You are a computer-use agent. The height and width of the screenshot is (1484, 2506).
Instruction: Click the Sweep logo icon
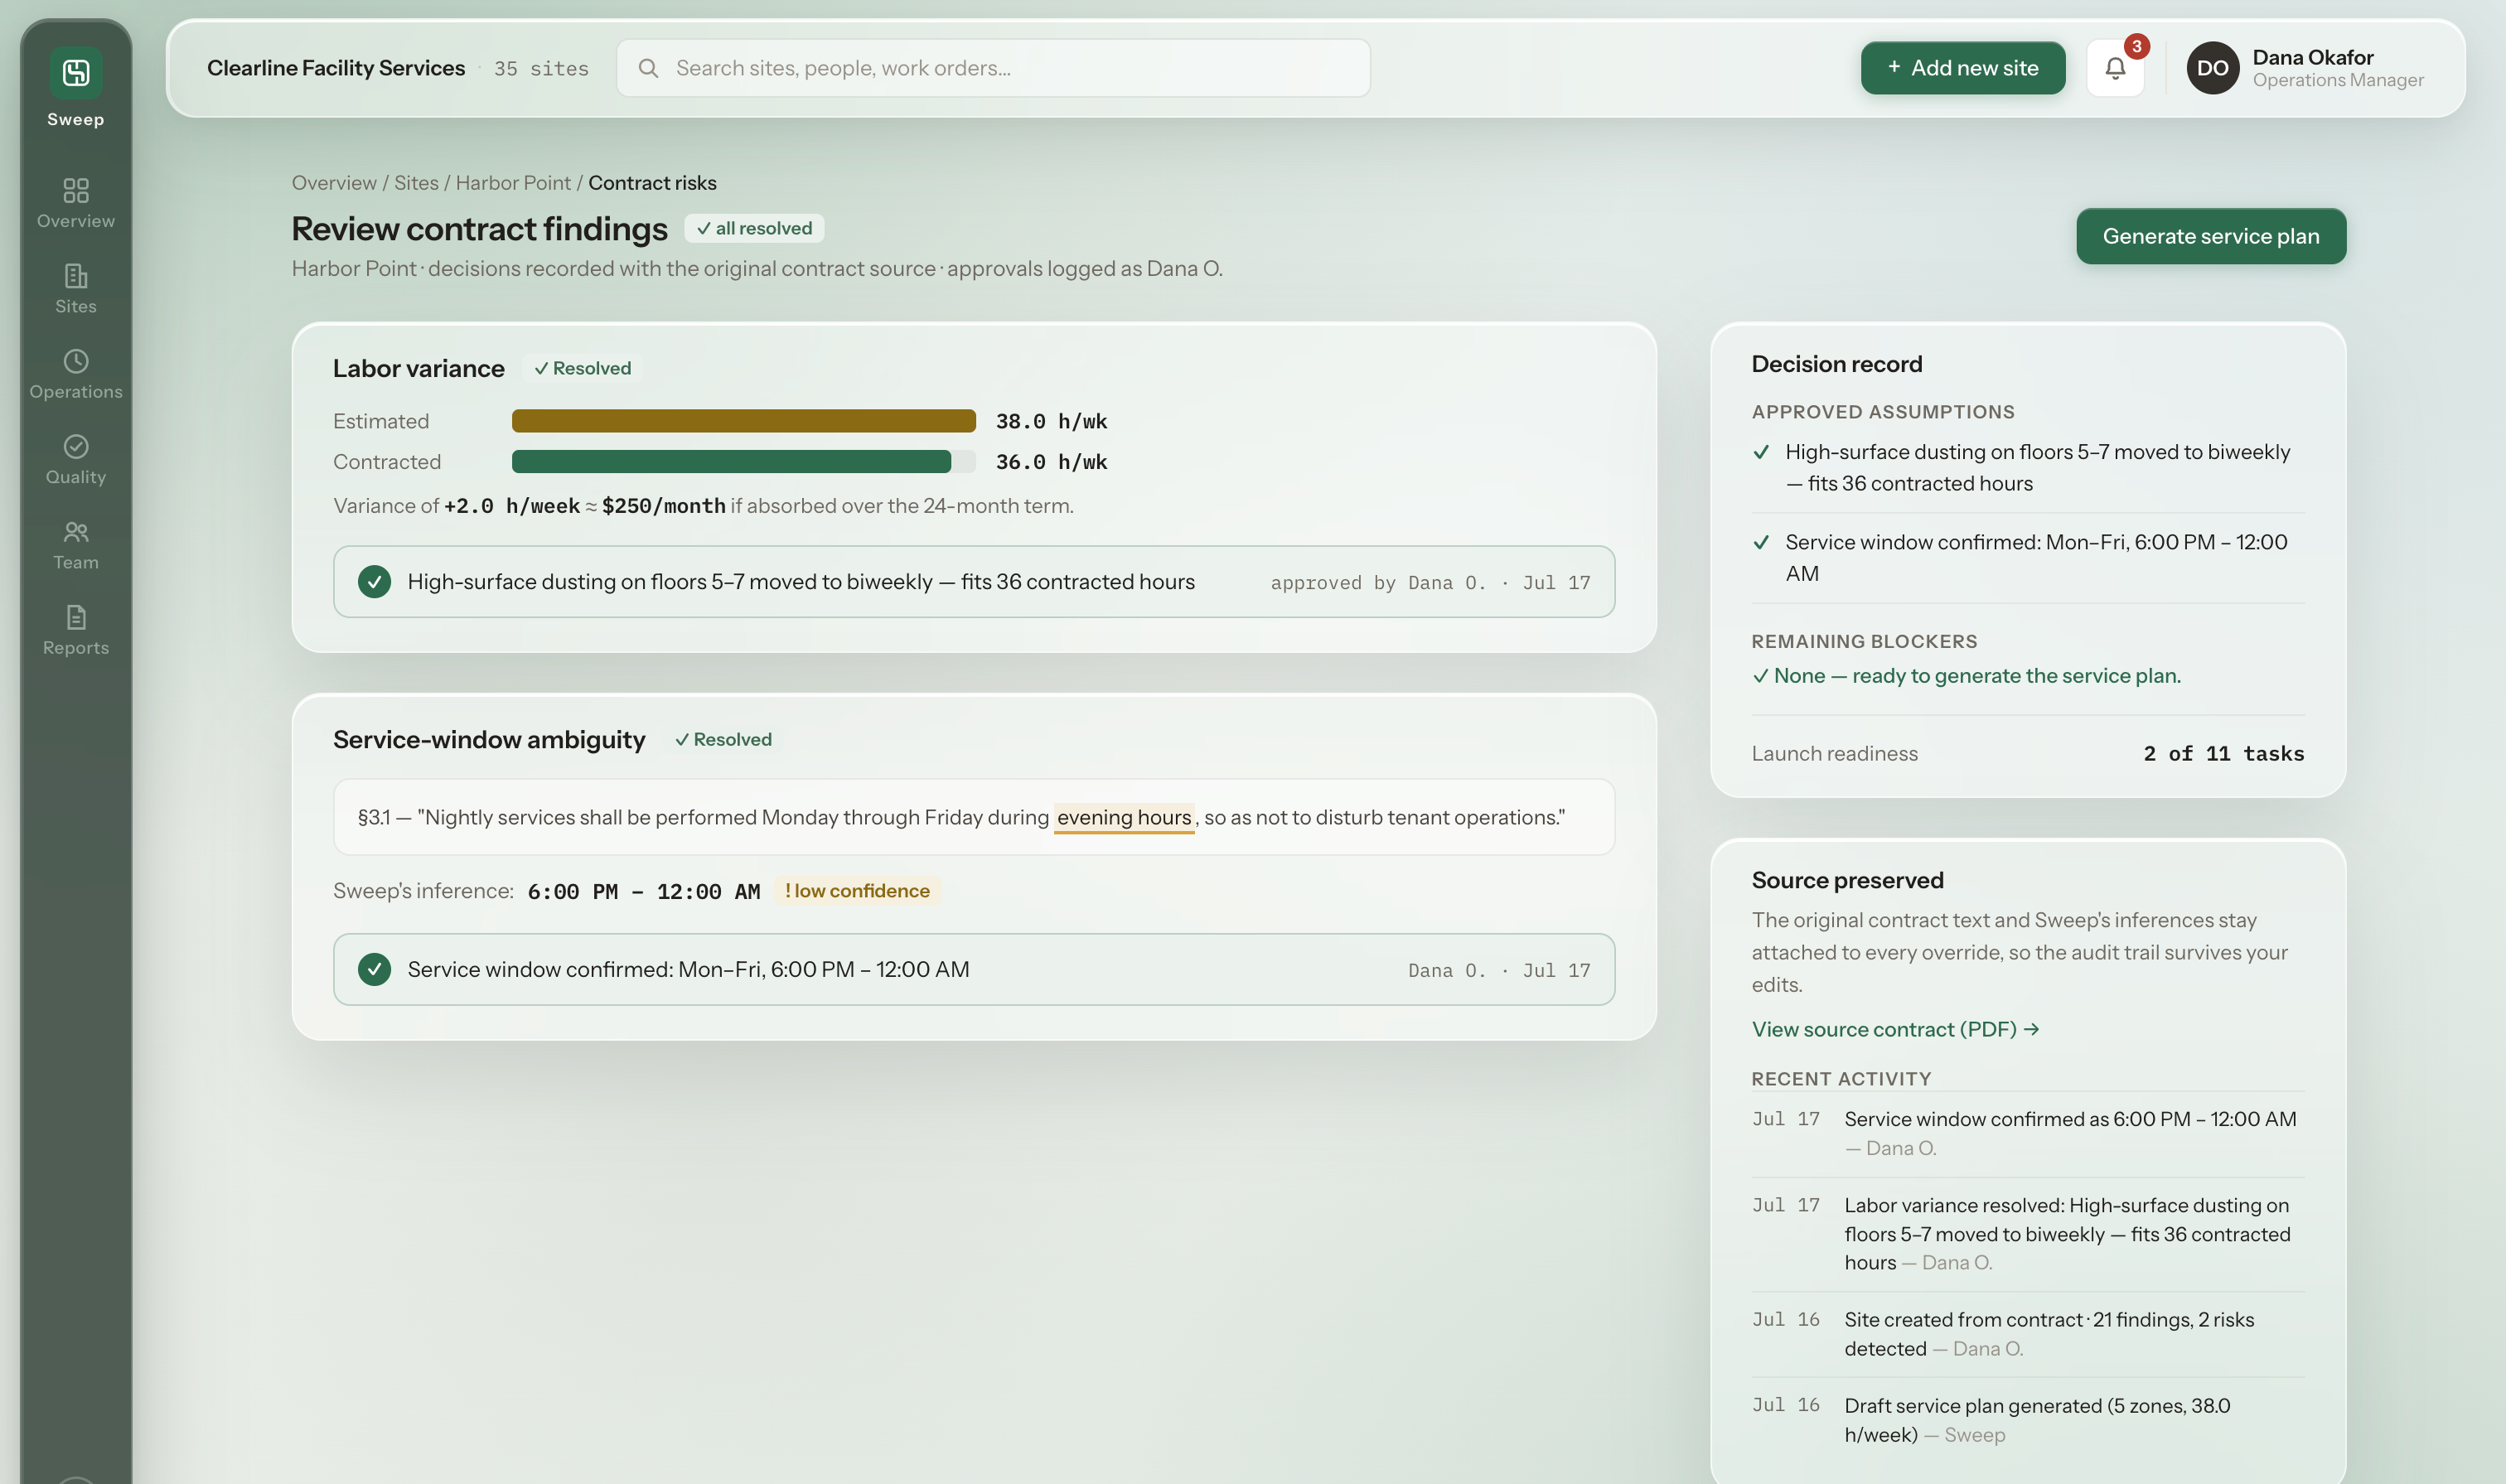coord(76,72)
